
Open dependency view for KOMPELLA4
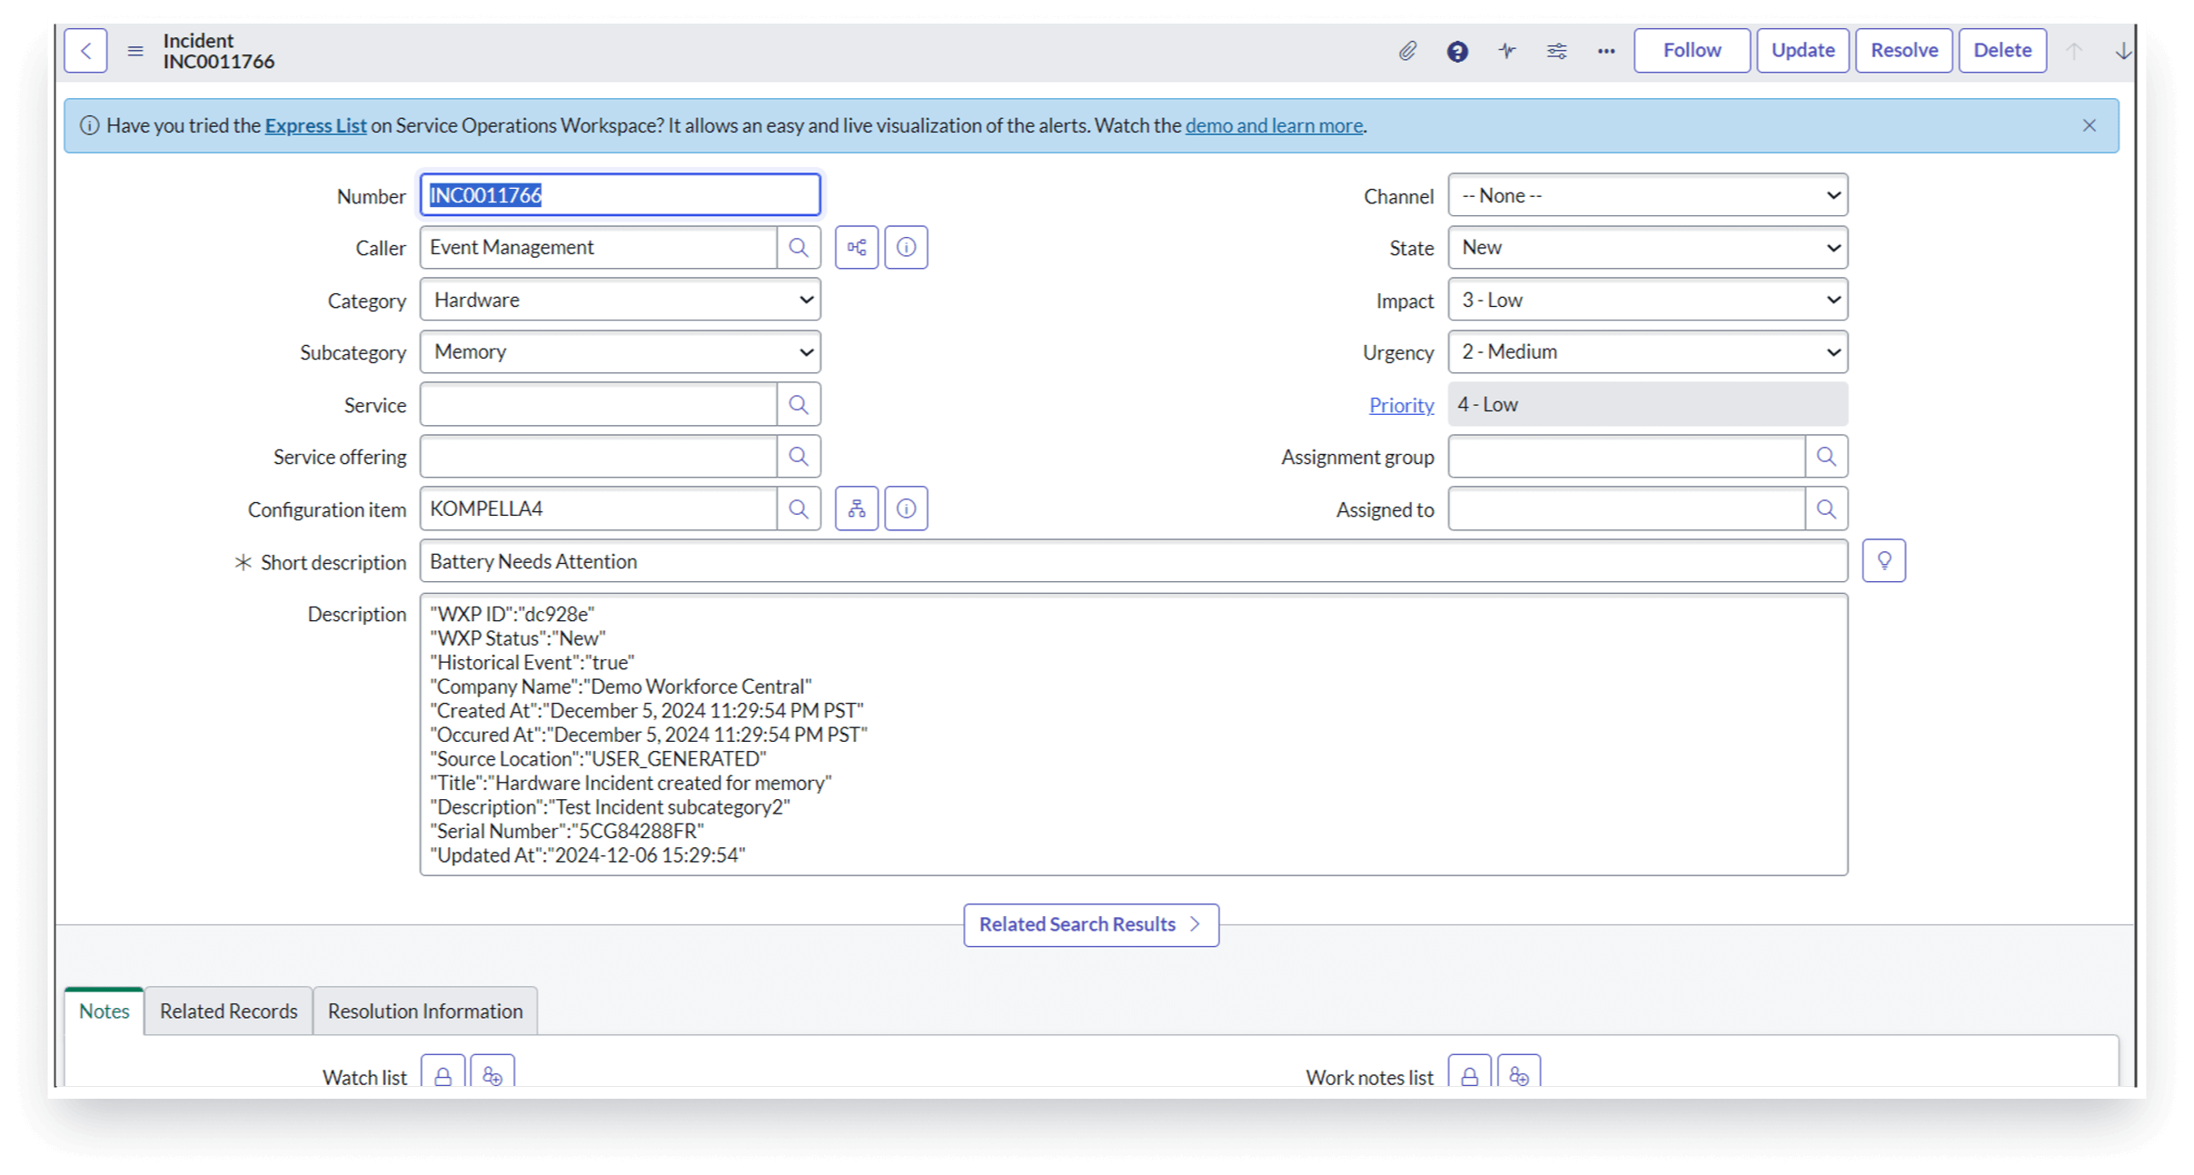(x=857, y=509)
